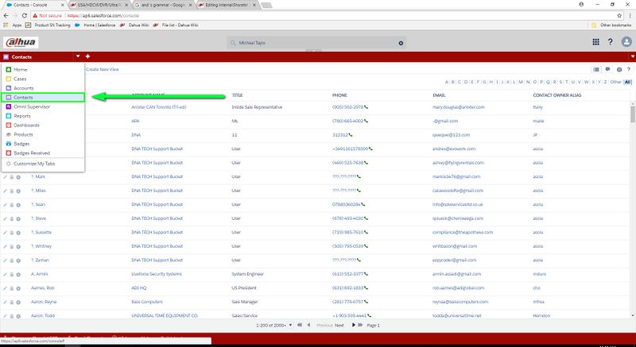Click the Next page link
This screenshot has height=347, width=636.
[339, 326]
